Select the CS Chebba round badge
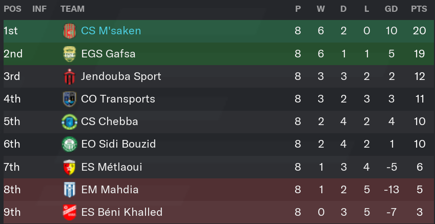Screen dimensions: 435x224 click(69, 122)
